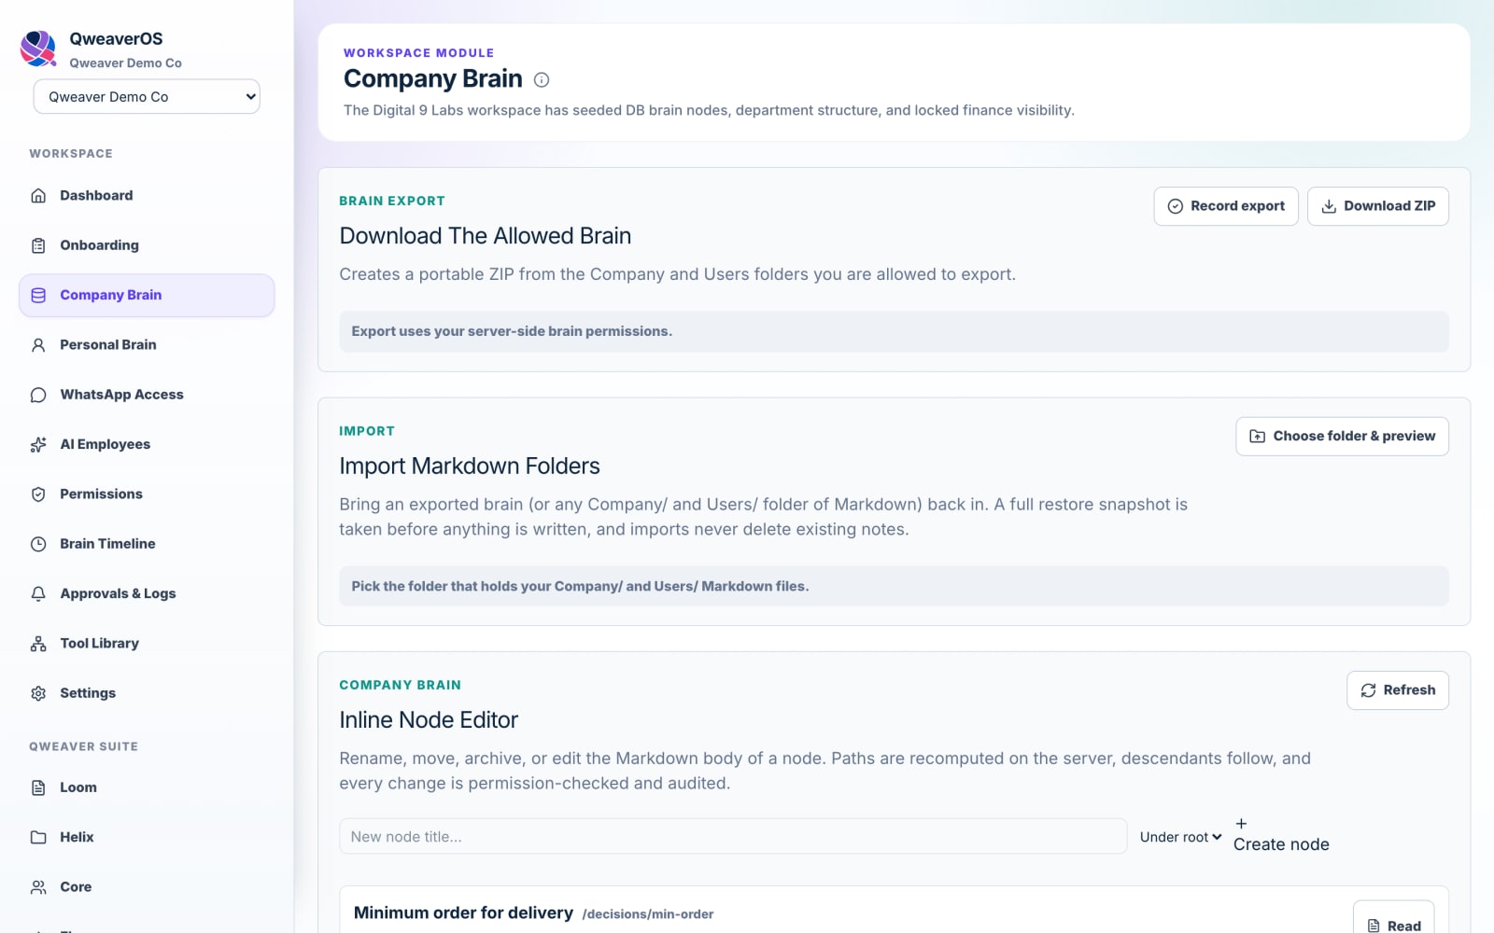Go to Onboarding in the sidebar
Screen dimensions: 1494x933
[147, 245]
